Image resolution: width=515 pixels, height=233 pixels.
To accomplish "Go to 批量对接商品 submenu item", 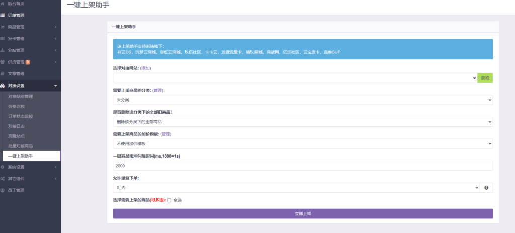I will [x=20, y=146].
